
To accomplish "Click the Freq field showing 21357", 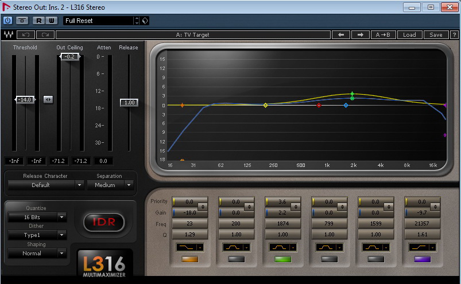I will (422, 224).
